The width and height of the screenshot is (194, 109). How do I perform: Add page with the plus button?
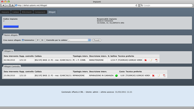click(12, 5)
